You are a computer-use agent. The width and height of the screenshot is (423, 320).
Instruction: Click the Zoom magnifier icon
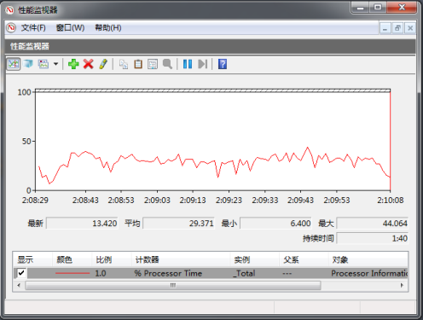pos(167,64)
